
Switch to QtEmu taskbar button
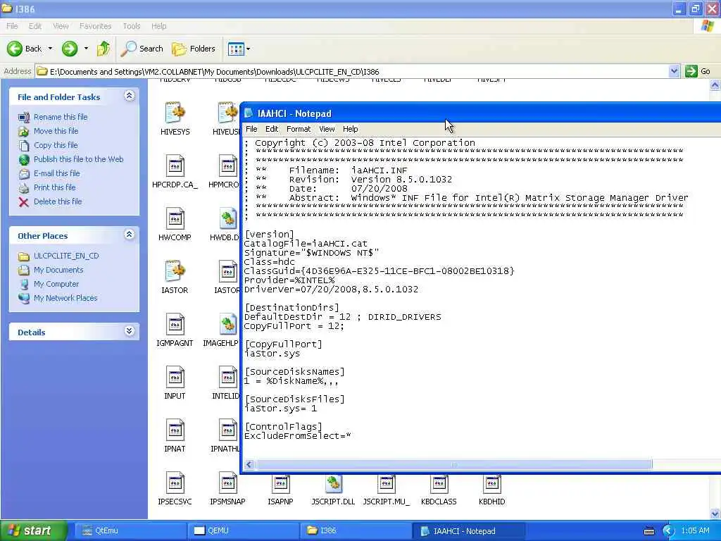click(129, 530)
